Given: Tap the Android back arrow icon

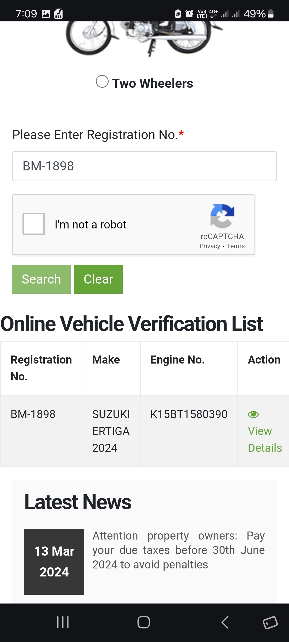Looking at the screenshot, I should pos(225,622).
